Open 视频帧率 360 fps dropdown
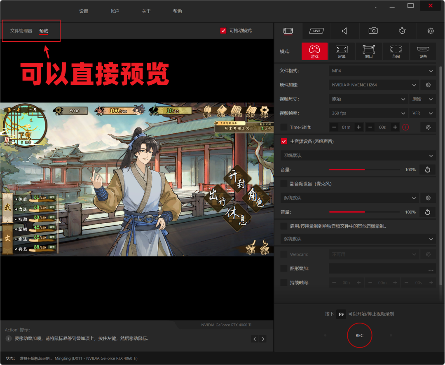 coord(368,113)
